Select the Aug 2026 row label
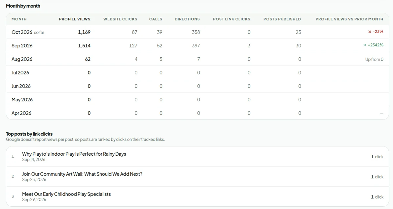The image size is (393, 209). (x=22, y=59)
